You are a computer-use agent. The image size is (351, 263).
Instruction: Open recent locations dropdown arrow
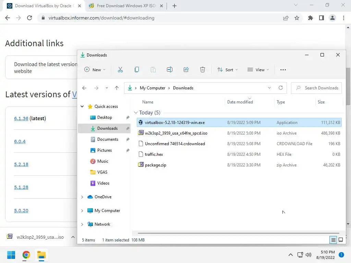tap(107, 88)
